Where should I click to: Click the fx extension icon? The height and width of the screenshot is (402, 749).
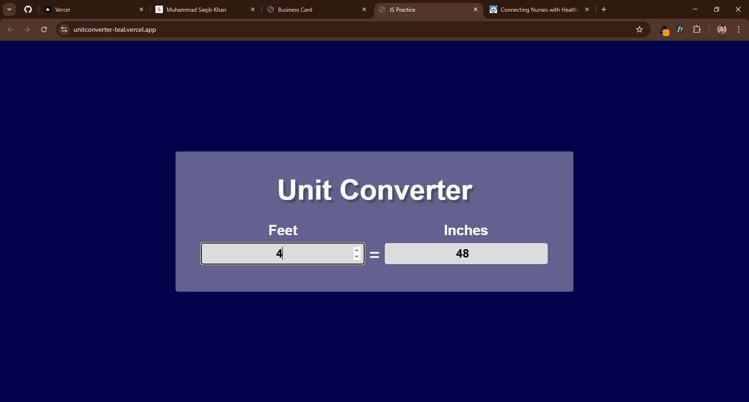(x=680, y=29)
